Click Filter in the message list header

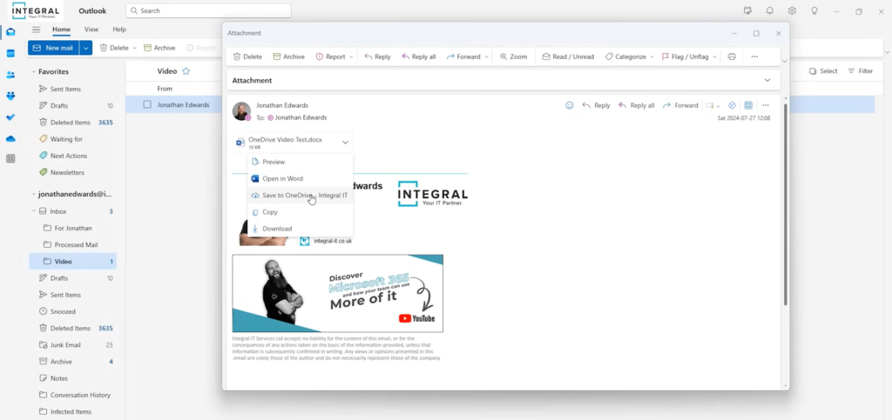tap(860, 71)
